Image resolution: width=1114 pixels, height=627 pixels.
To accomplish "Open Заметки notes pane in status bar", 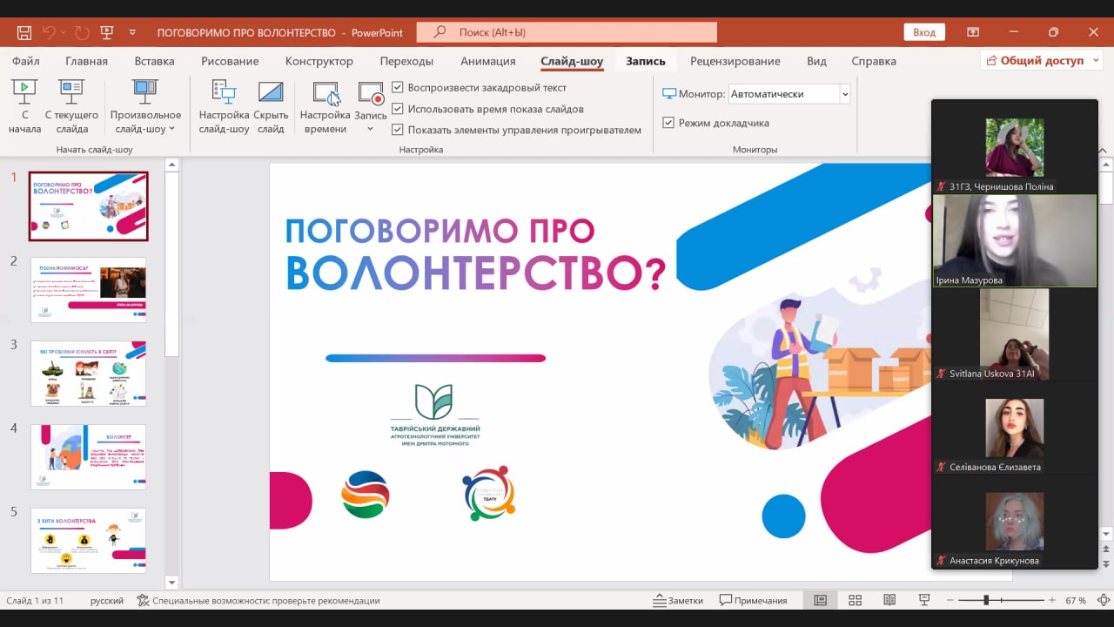I will (678, 600).
